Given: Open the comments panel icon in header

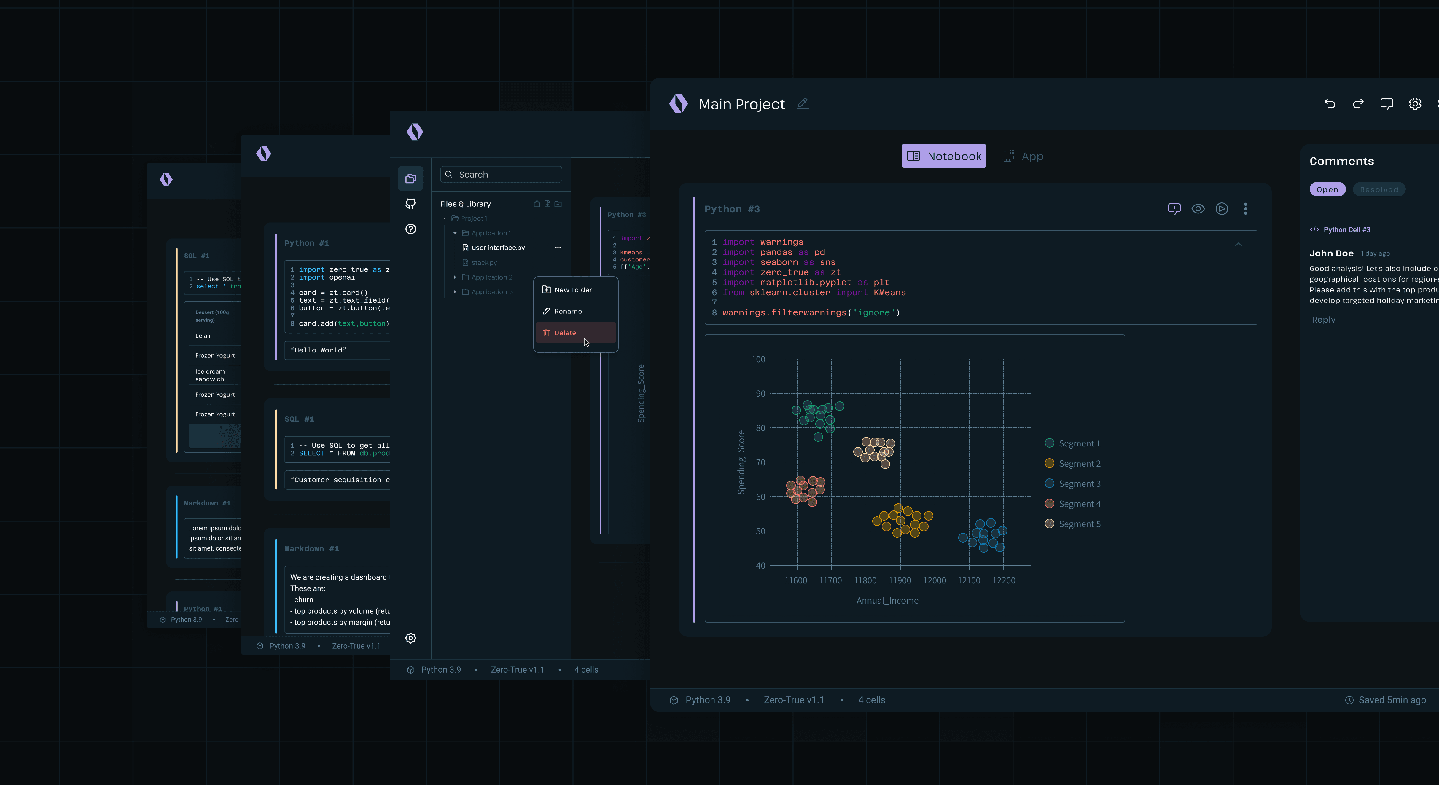Looking at the screenshot, I should point(1387,104).
